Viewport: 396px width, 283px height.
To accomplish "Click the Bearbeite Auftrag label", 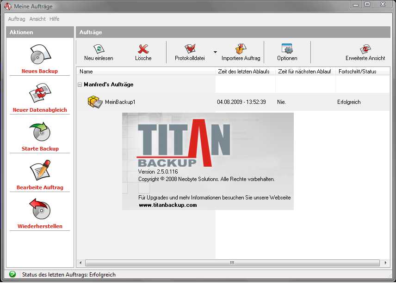I will click(40, 187).
